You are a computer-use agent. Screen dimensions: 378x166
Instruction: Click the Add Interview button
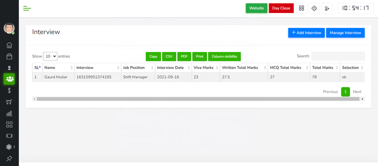(306, 33)
